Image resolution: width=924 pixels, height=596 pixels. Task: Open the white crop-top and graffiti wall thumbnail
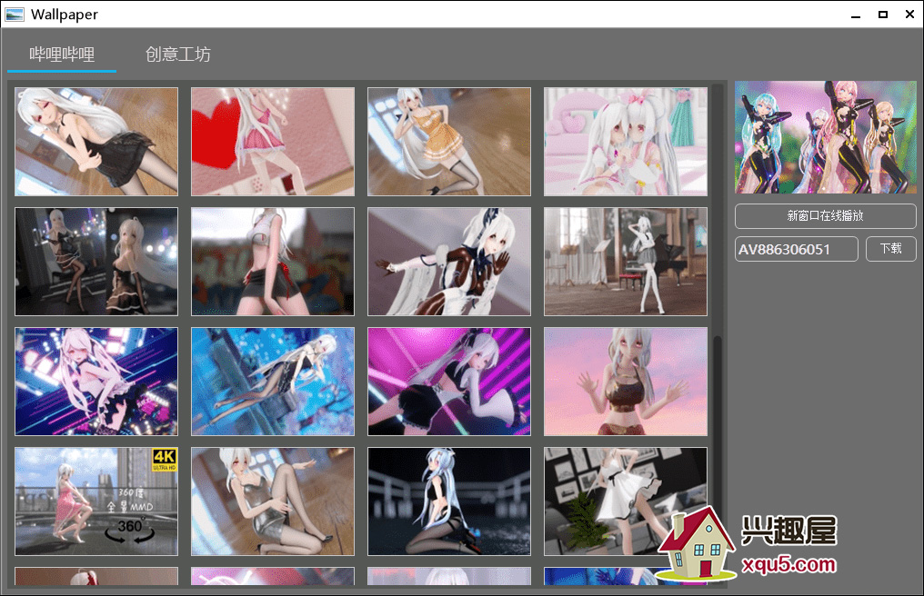click(x=273, y=262)
